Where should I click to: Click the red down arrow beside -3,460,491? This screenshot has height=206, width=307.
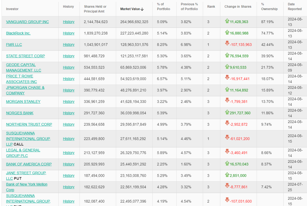[x=227, y=151]
